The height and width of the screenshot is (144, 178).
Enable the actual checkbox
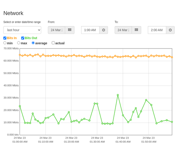point(53,43)
